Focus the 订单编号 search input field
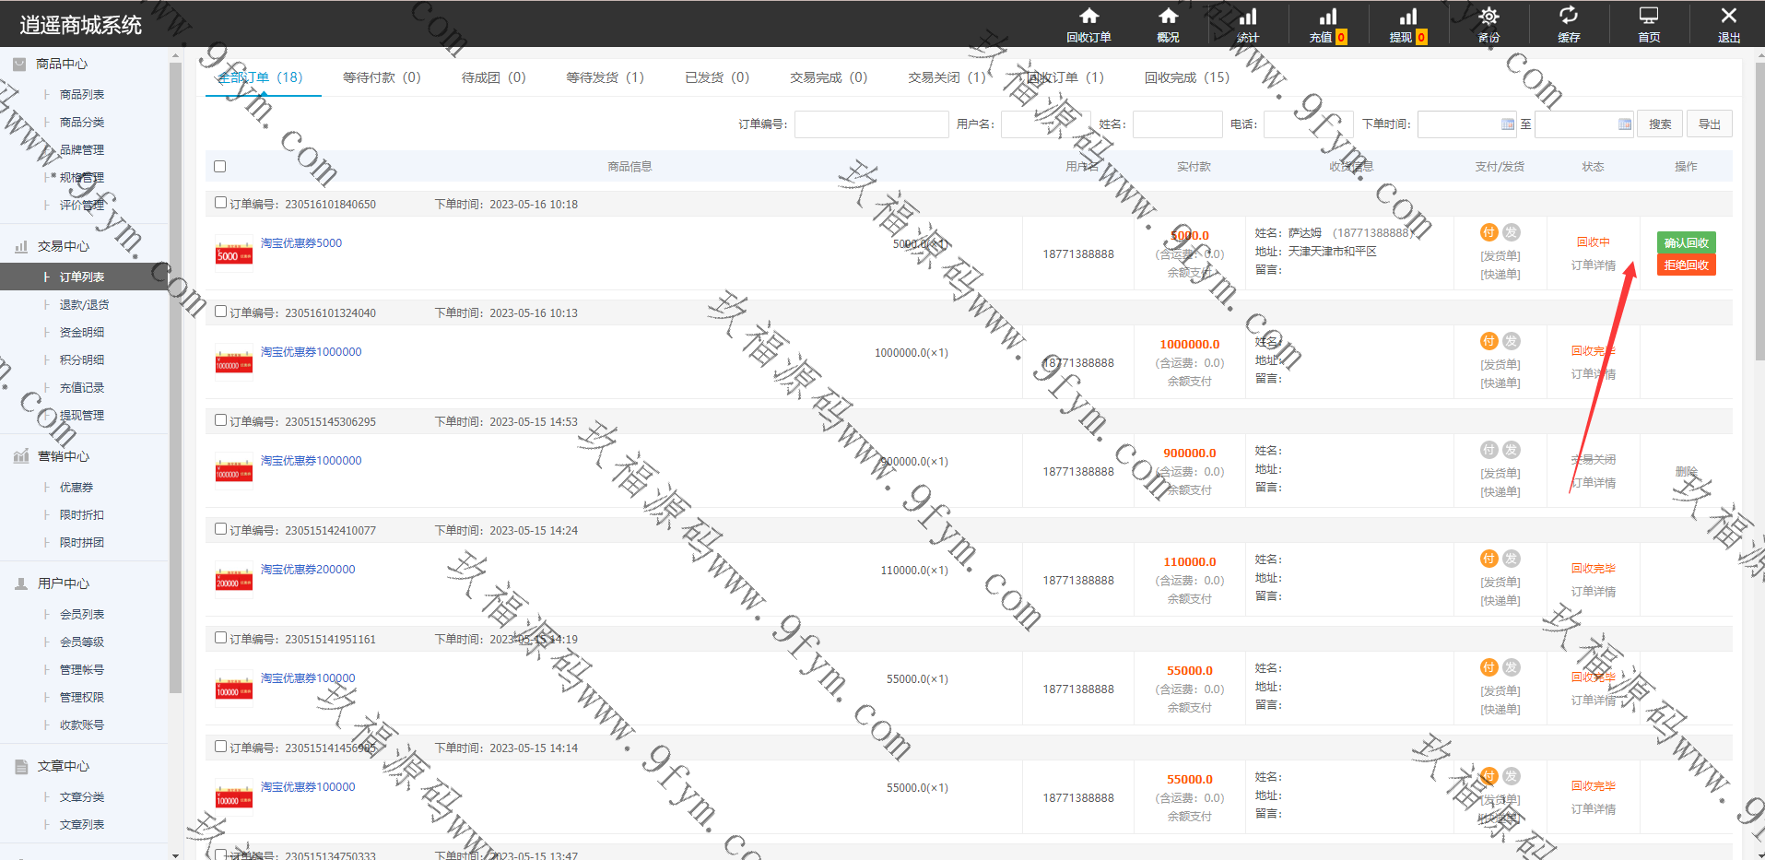The image size is (1765, 860). 871,124
